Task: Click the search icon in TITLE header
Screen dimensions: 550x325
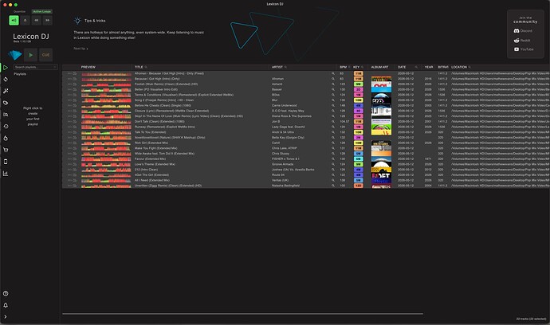Action: (x=146, y=67)
